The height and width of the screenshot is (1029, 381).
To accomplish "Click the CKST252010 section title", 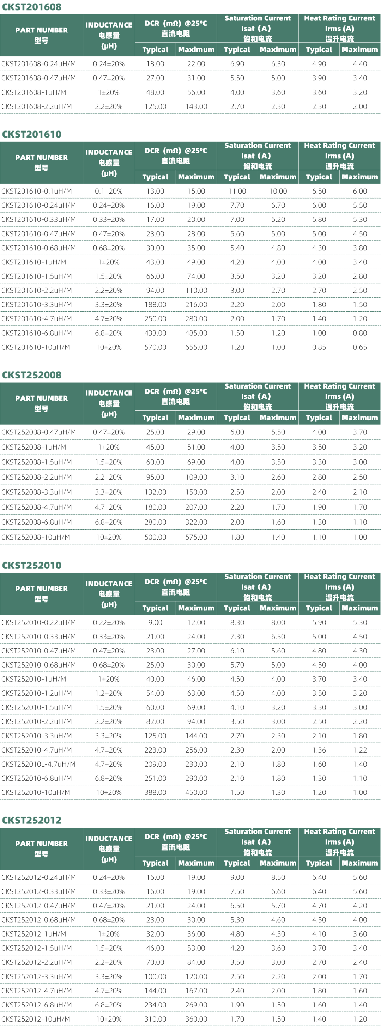I will pyautogui.click(x=32, y=565).
